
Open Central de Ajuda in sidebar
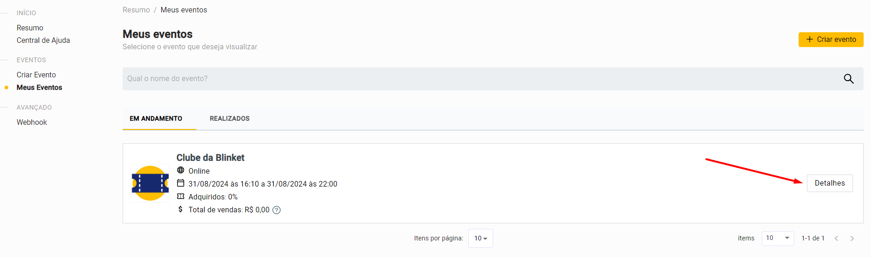coord(43,40)
